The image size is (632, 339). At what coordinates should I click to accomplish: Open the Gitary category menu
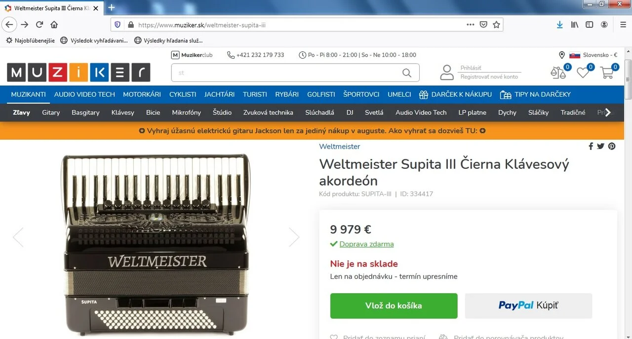tap(51, 113)
